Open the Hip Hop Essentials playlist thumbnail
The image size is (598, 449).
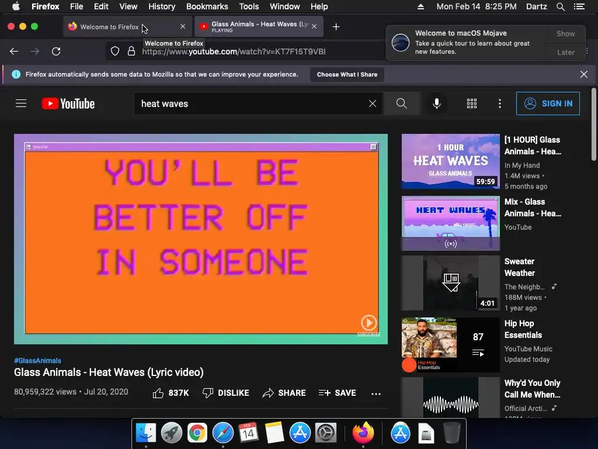[x=450, y=345]
